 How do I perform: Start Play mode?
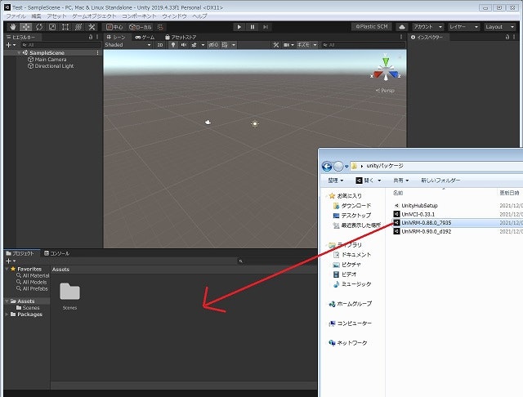tap(239, 27)
